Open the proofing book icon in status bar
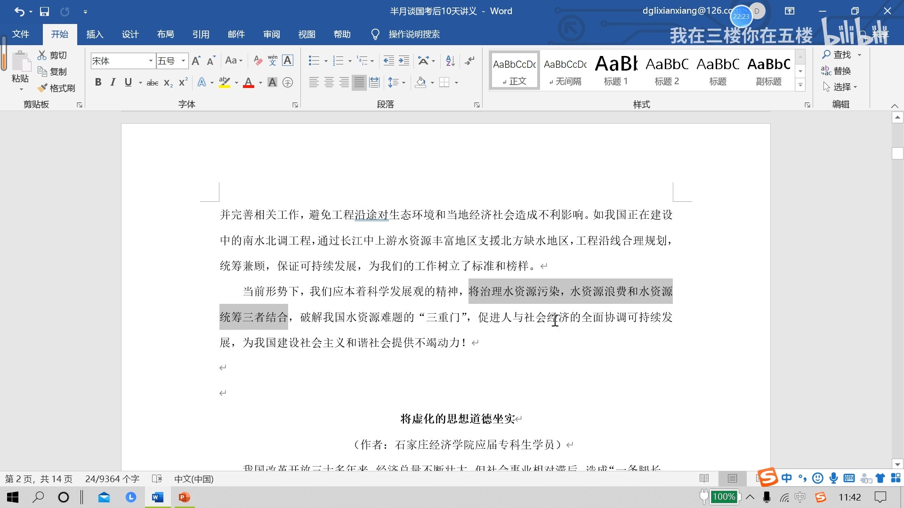904x508 pixels. coord(157,479)
